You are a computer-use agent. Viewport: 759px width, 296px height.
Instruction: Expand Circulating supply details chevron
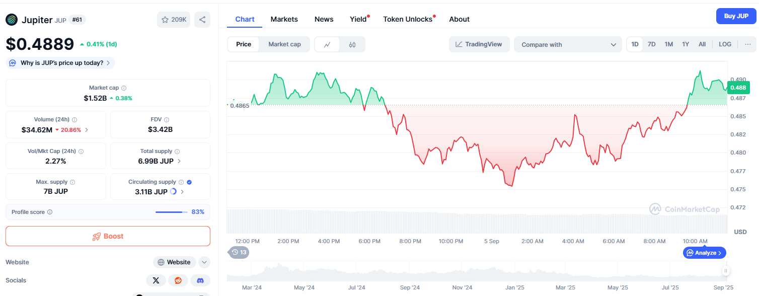click(182, 192)
